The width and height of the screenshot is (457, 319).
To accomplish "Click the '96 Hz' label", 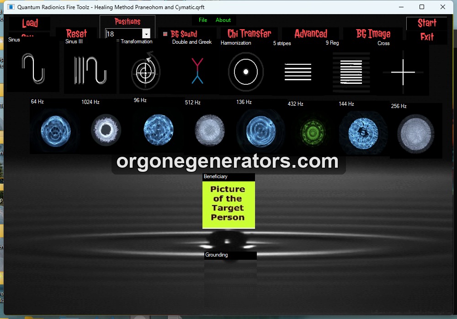I will click(x=140, y=100).
